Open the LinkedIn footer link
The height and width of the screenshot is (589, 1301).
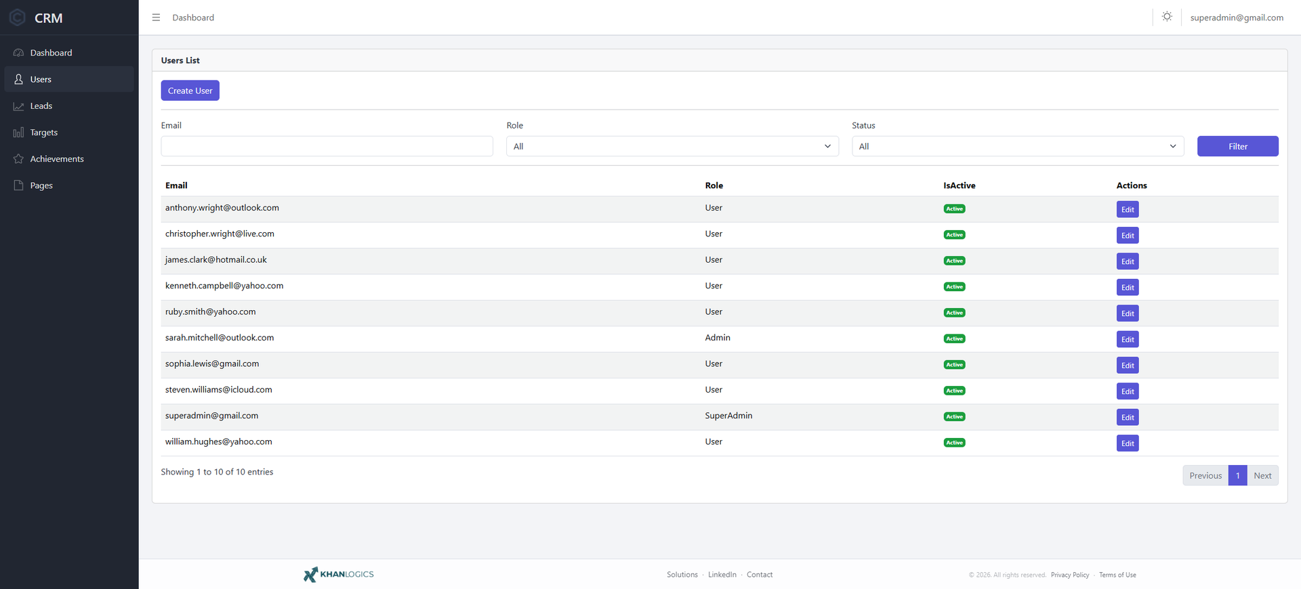[722, 575]
